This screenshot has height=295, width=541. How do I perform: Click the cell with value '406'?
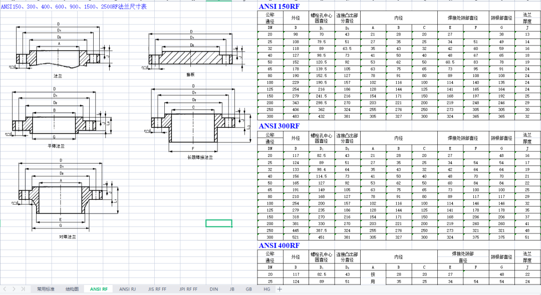296,109
